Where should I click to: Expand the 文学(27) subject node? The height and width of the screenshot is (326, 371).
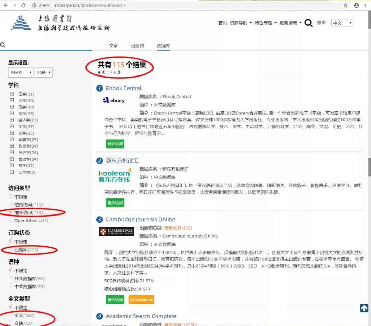(x=12, y=126)
